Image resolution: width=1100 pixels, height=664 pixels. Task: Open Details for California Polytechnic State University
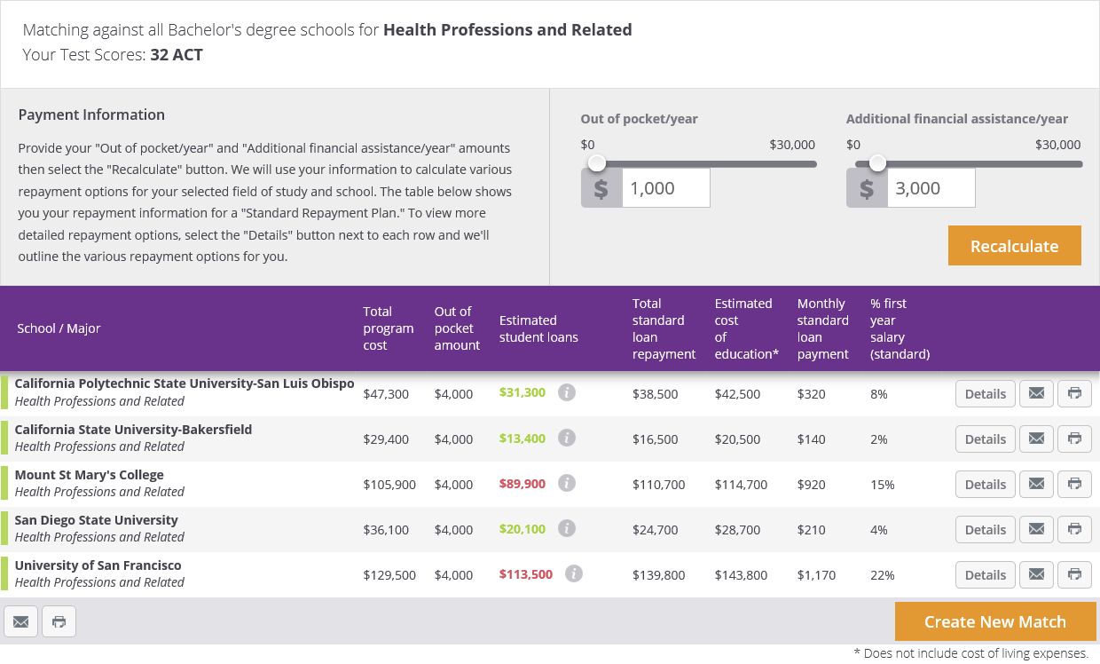pyautogui.click(x=985, y=393)
